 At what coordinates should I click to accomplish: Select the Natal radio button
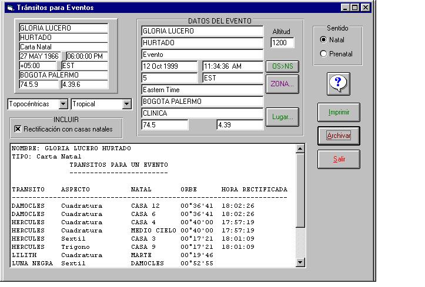[x=323, y=40]
